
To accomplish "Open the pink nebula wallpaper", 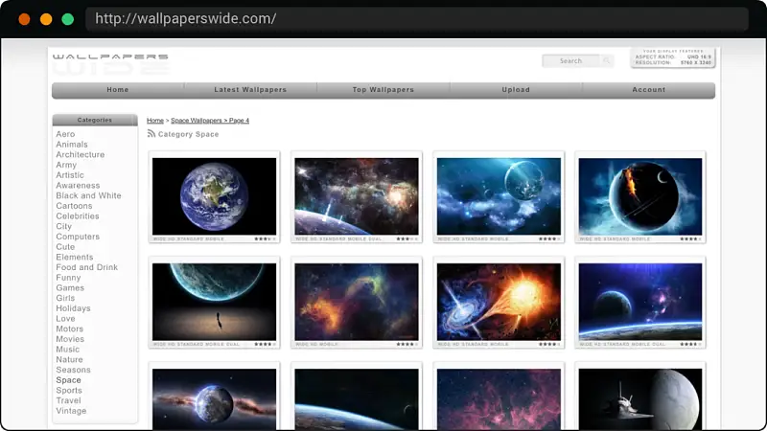I will click(x=499, y=399).
